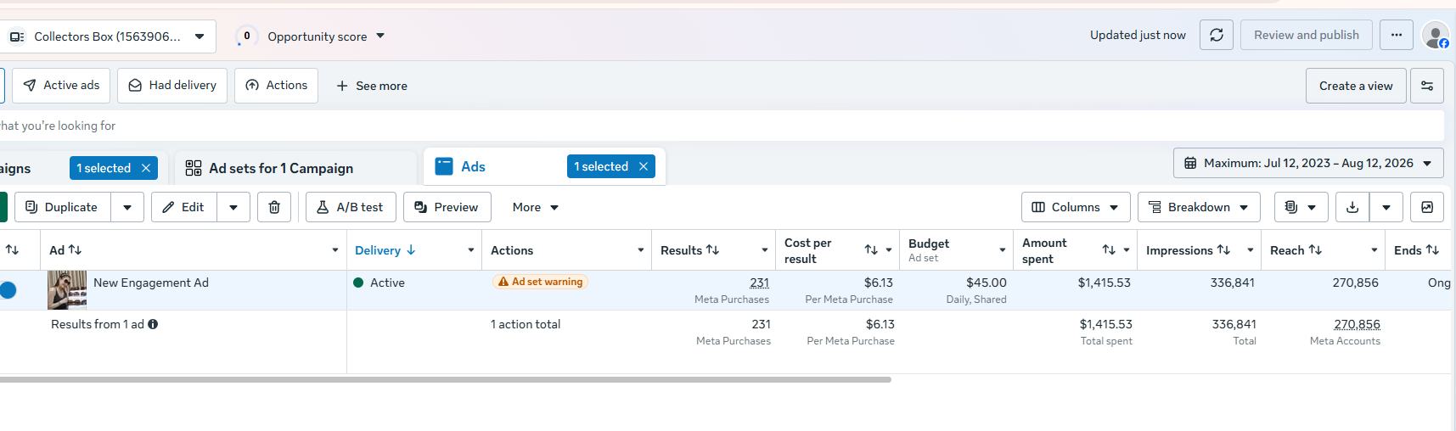Start an A/B test
The image size is (1456, 431).
(351, 207)
